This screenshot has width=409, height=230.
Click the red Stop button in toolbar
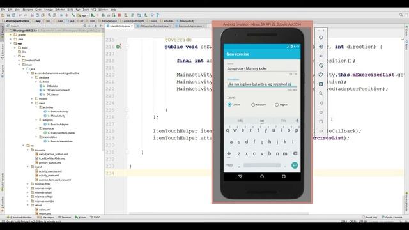[120, 15]
